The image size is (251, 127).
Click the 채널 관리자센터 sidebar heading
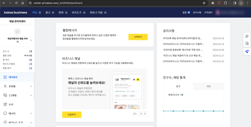pos(17,21)
